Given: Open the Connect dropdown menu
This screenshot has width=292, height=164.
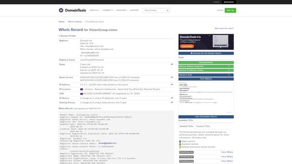Looking at the screenshot, I should 108,10.
